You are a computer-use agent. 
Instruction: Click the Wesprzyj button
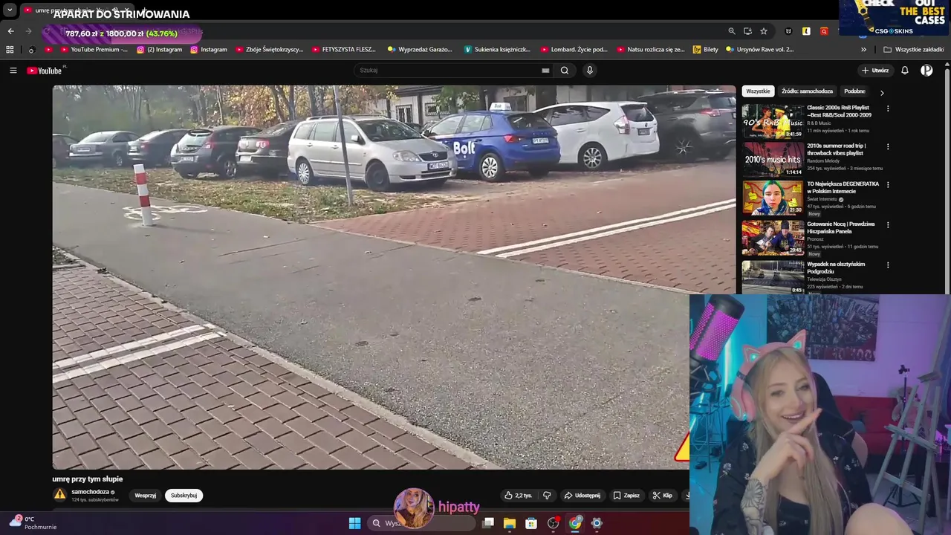[146, 496]
